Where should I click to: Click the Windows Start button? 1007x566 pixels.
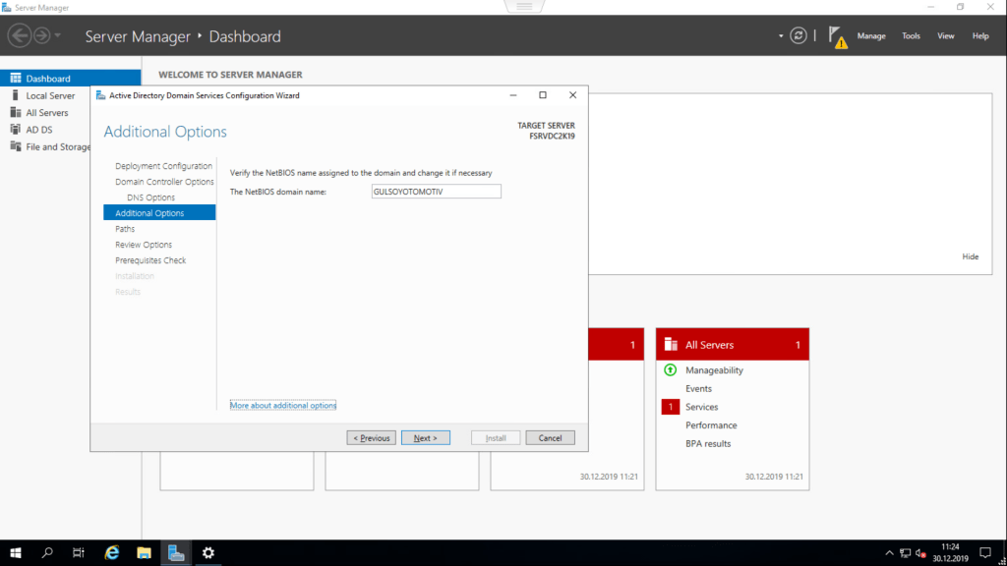tap(16, 553)
